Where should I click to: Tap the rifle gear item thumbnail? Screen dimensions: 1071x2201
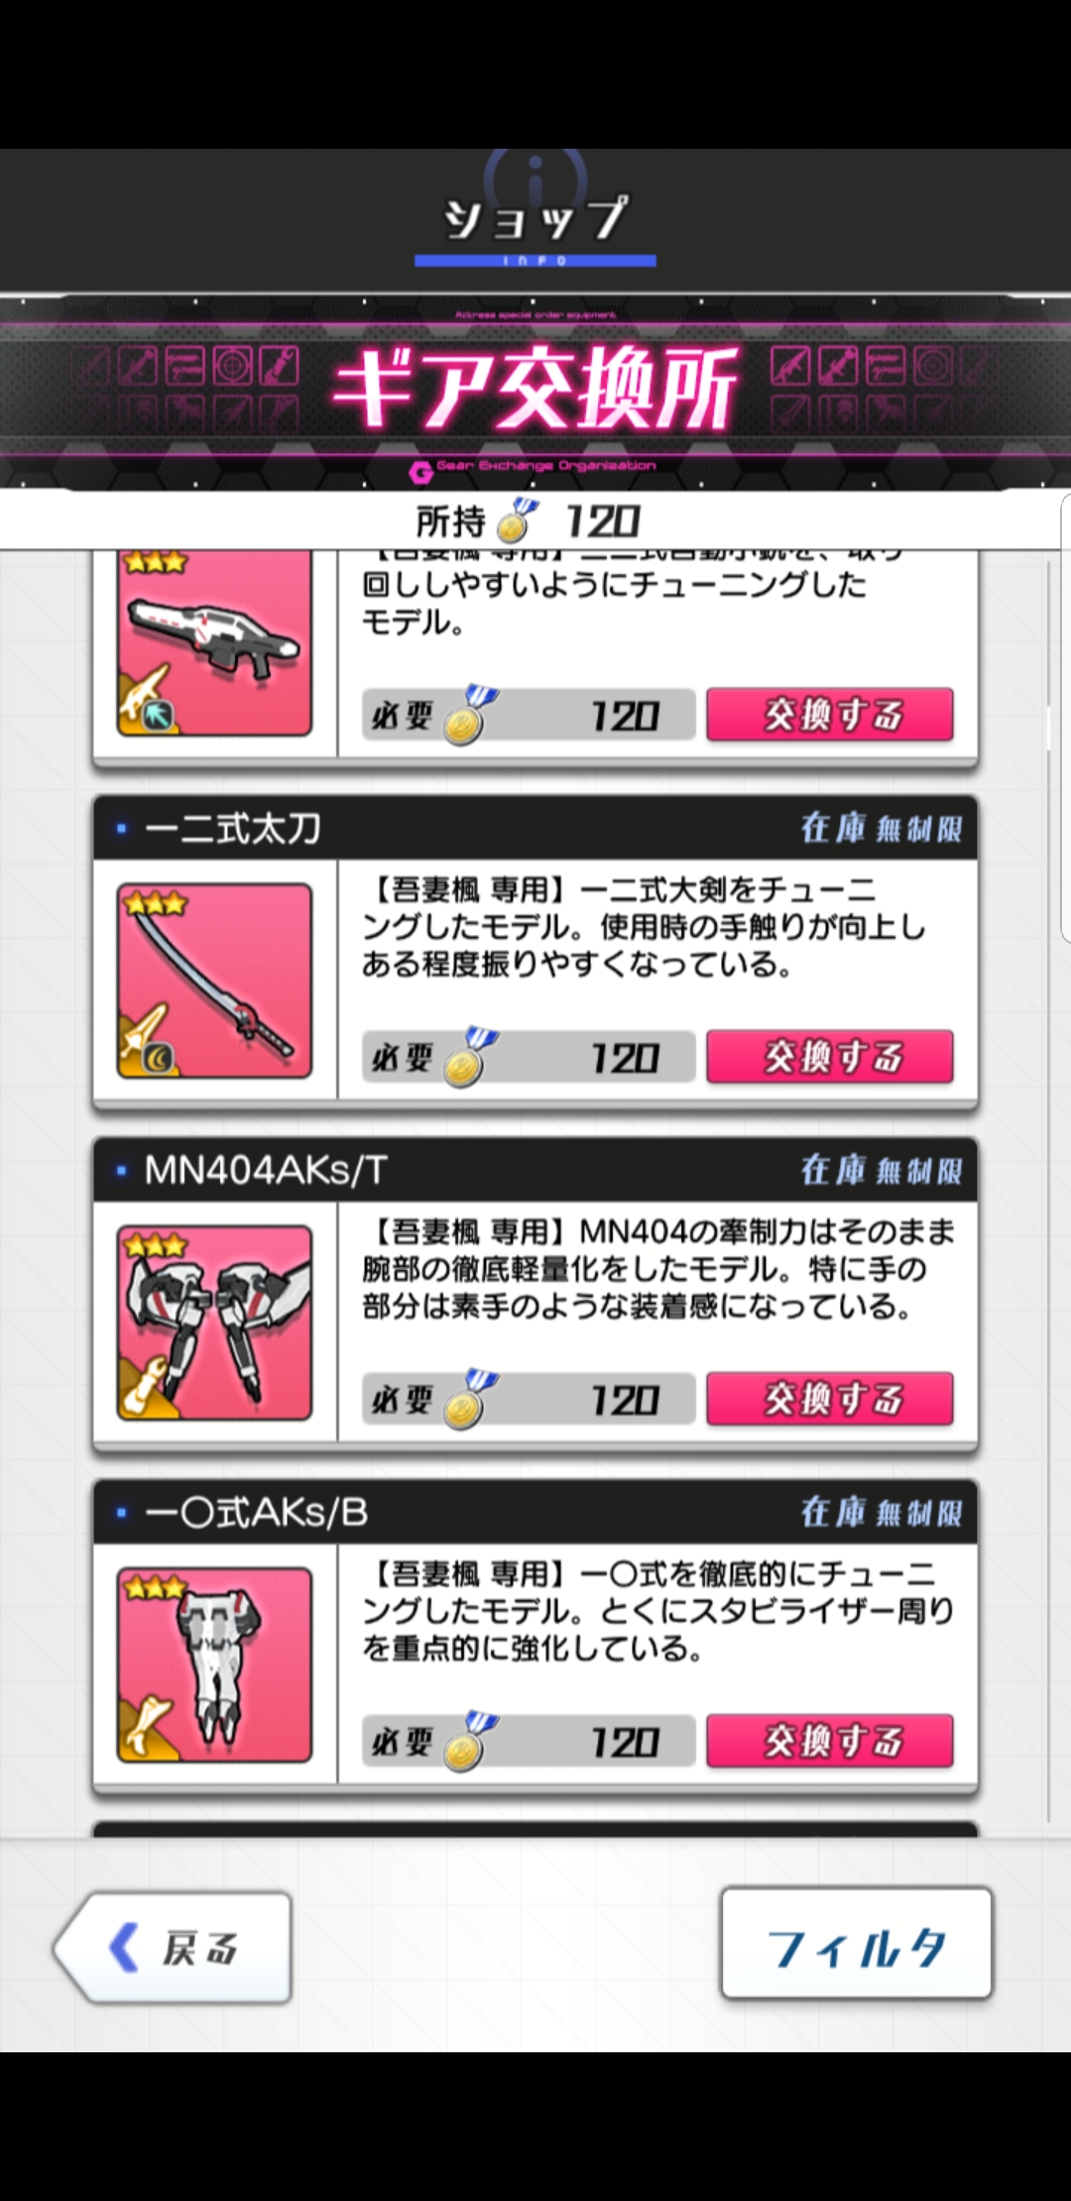[214, 643]
